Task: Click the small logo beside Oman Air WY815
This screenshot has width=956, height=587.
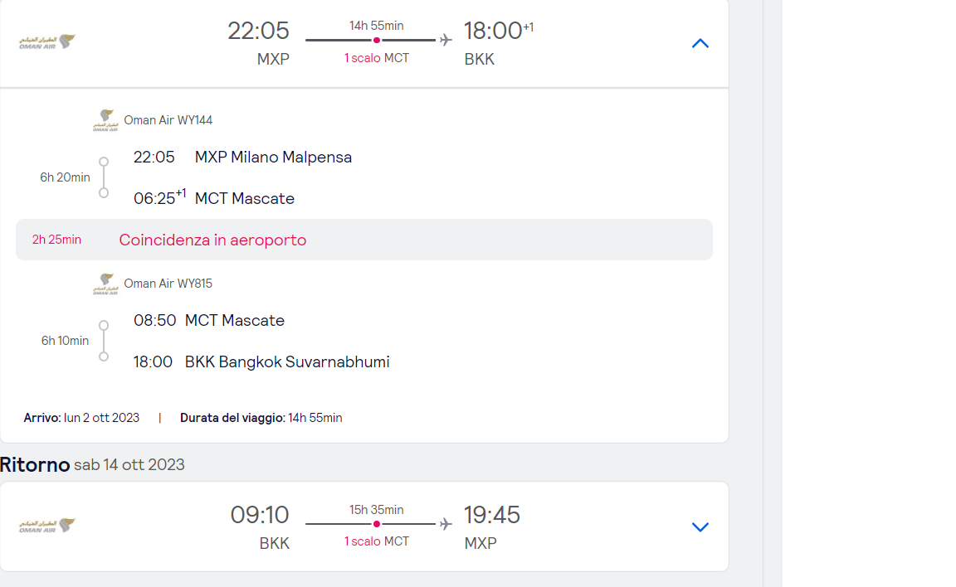Action: point(105,284)
